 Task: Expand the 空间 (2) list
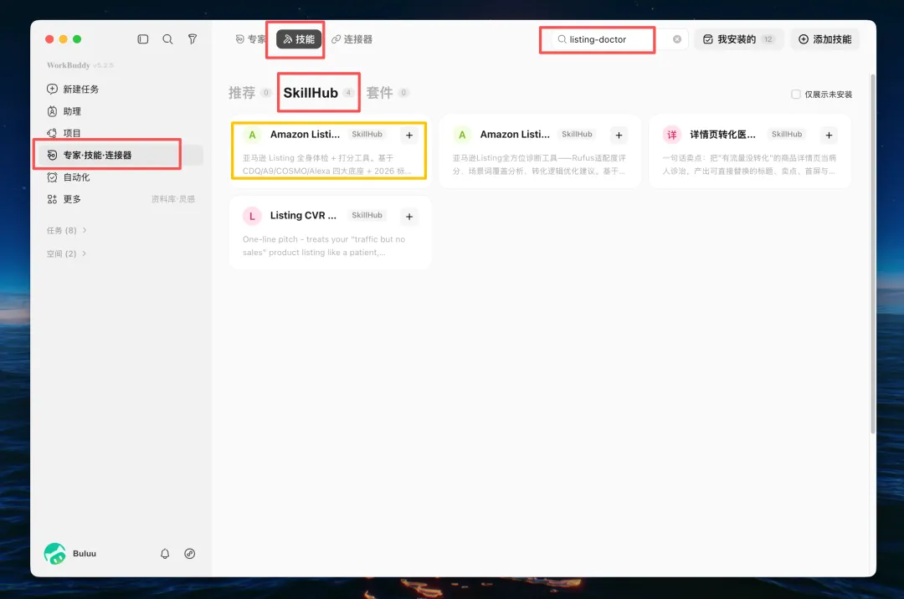coord(66,254)
